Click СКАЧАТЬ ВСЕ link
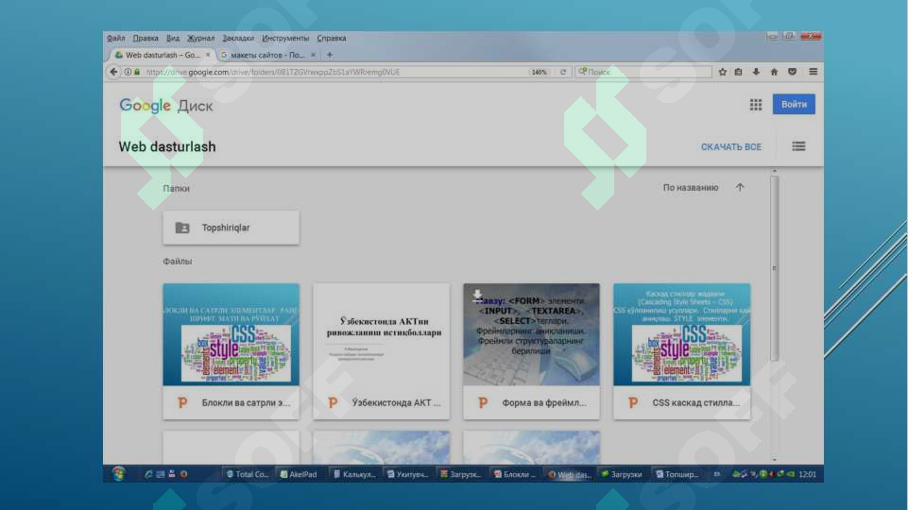Screen dimensions: 908x510 click(x=730, y=147)
